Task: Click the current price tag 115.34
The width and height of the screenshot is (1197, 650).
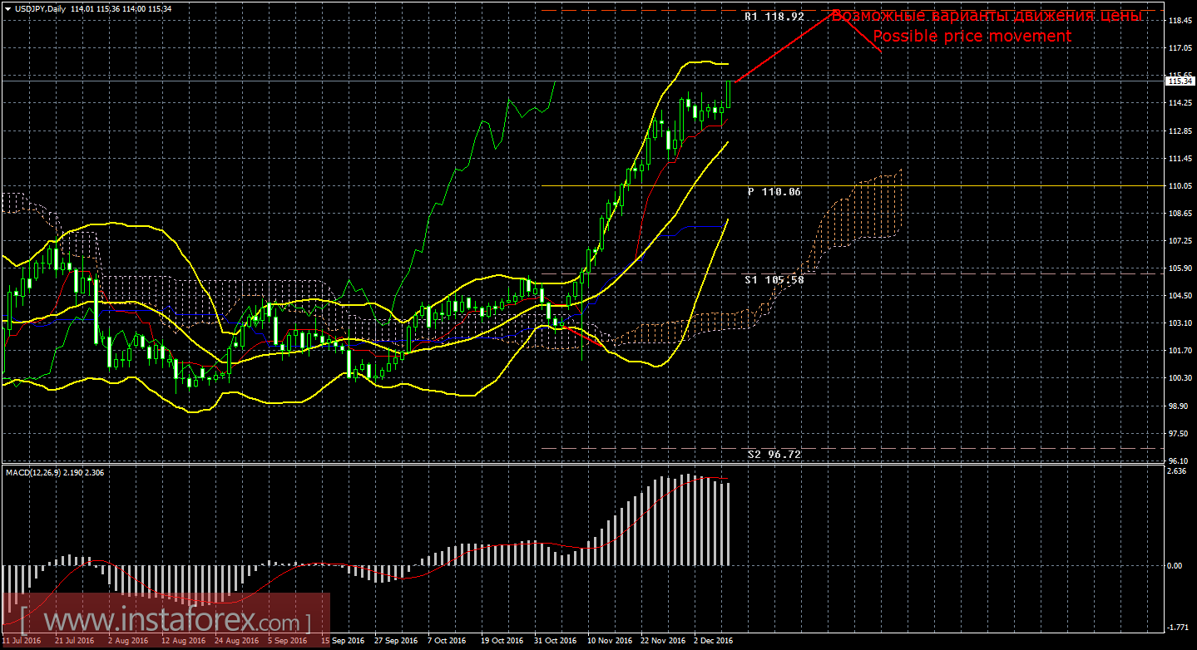Action: tap(1180, 81)
